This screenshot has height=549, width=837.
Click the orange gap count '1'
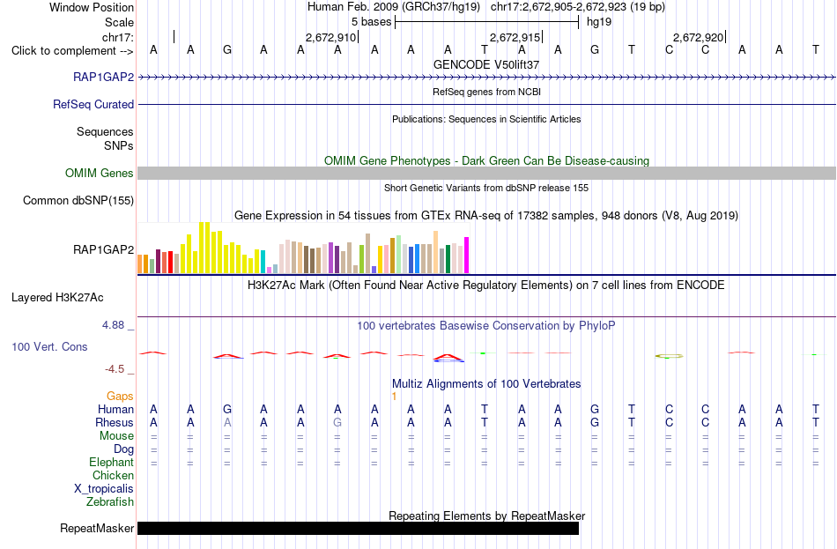click(x=394, y=397)
